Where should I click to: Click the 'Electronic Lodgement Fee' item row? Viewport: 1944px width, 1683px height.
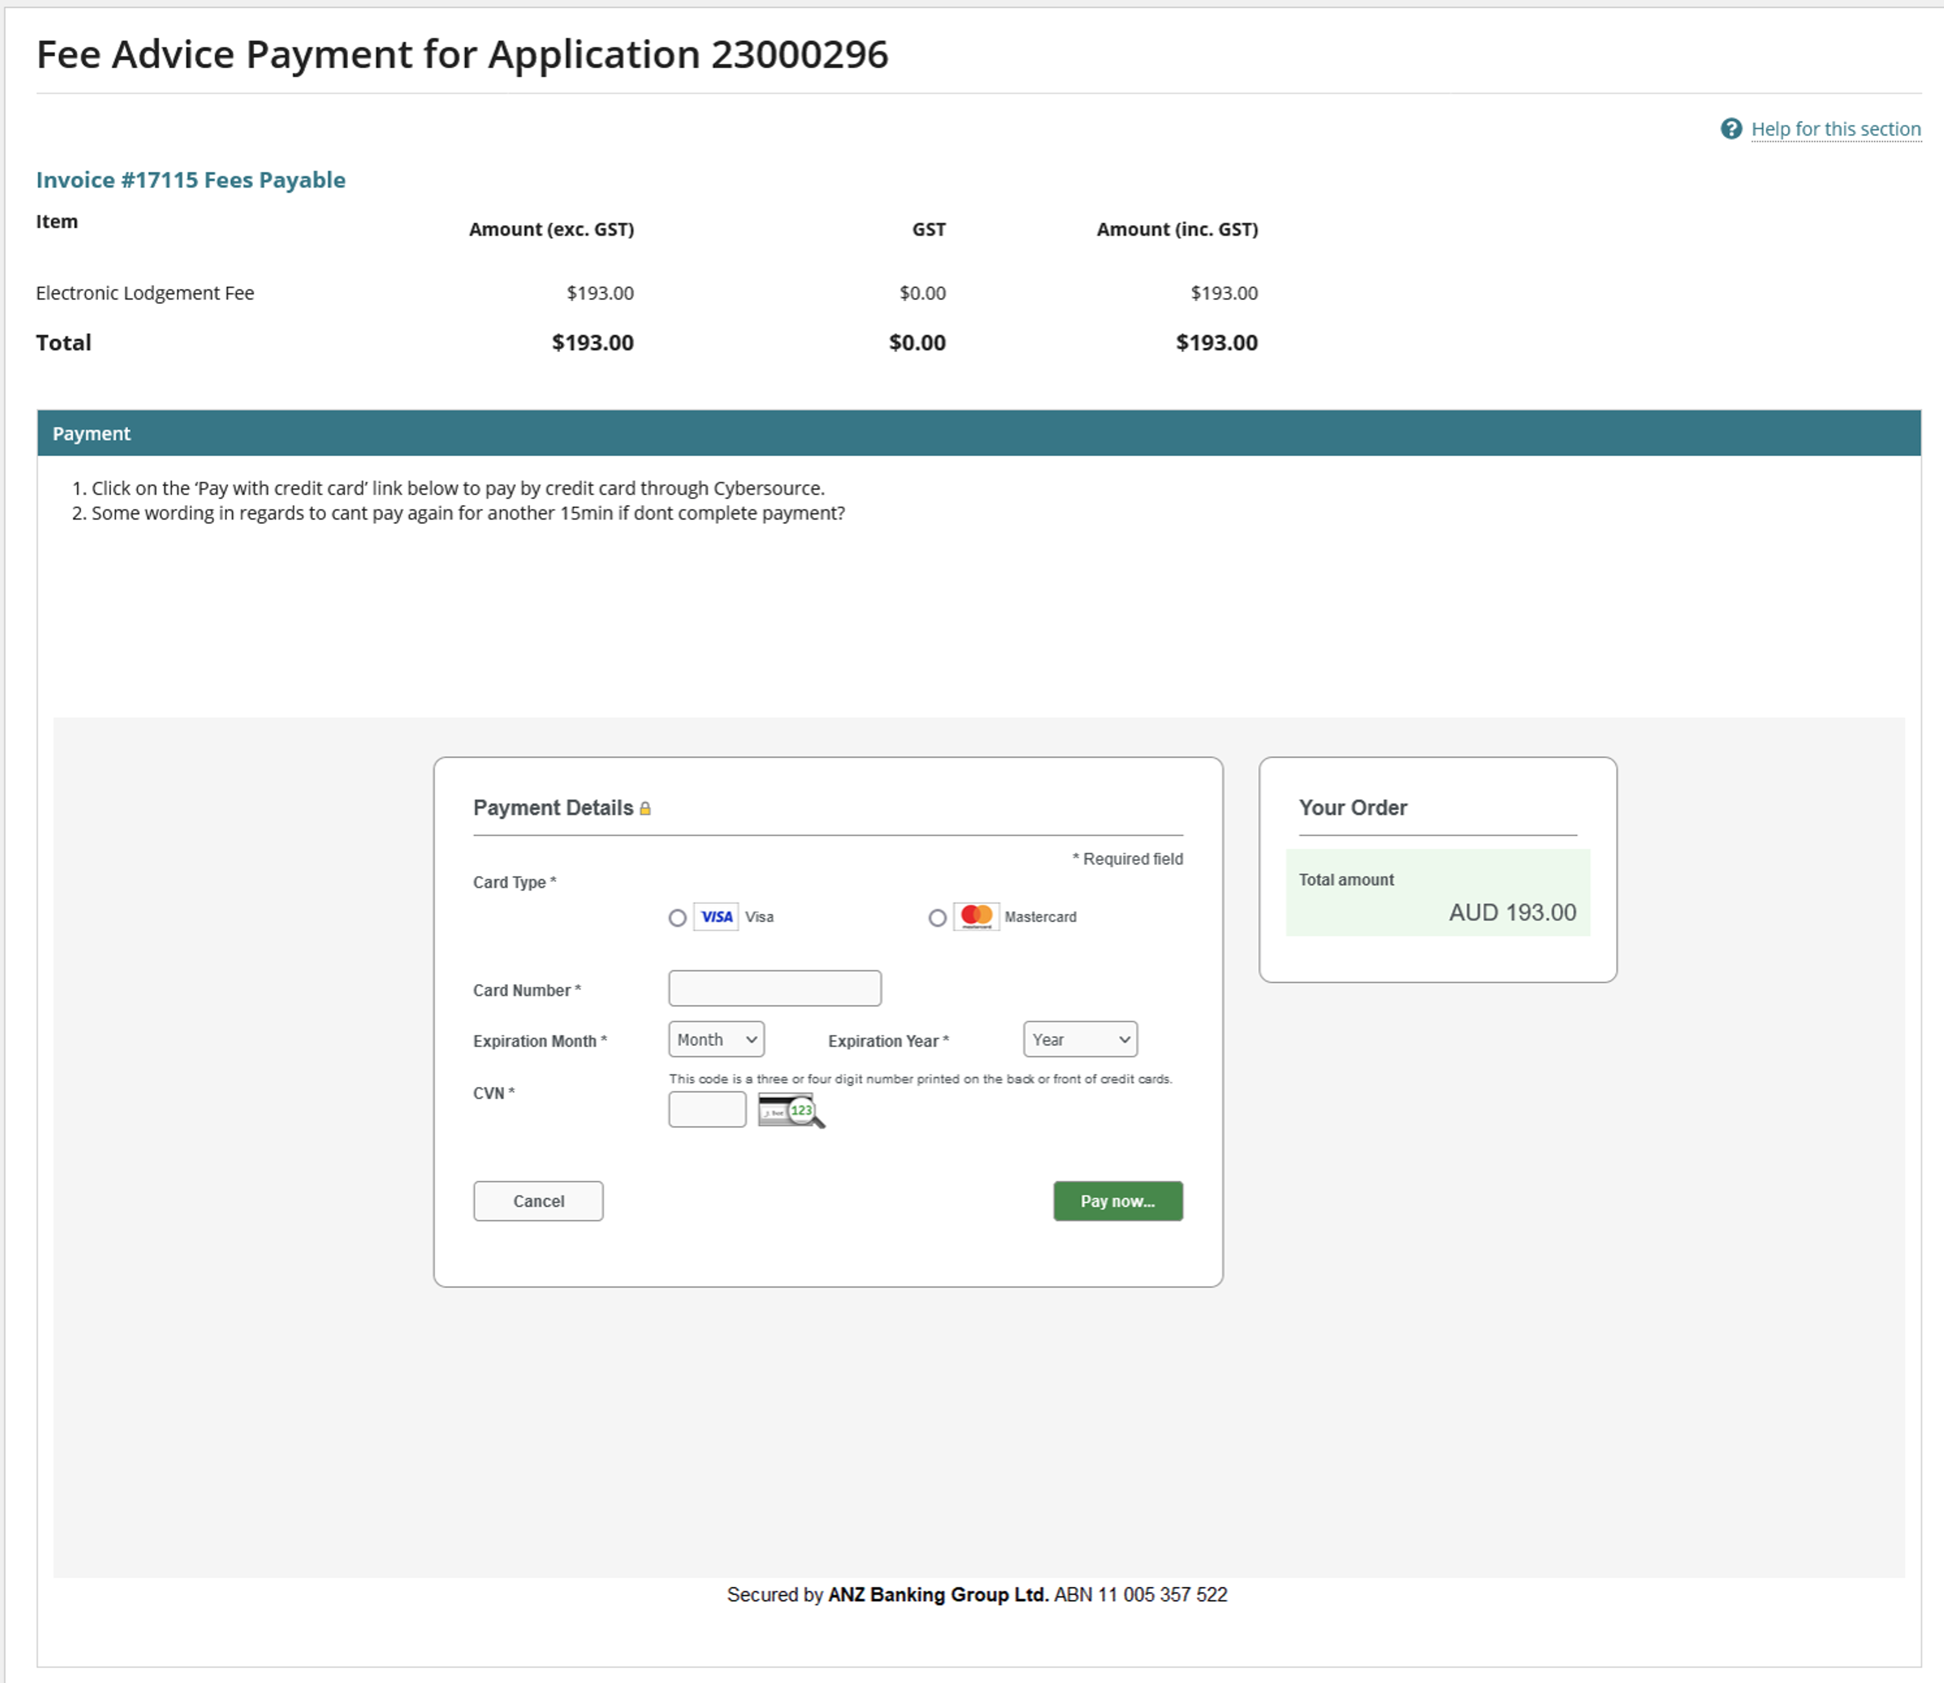[647, 293]
